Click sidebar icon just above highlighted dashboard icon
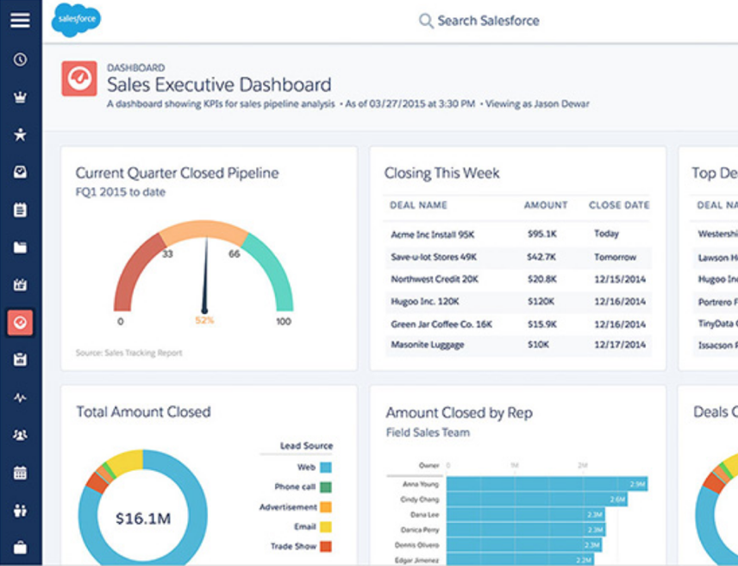This screenshot has width=738, height=566. click(20, 285)
